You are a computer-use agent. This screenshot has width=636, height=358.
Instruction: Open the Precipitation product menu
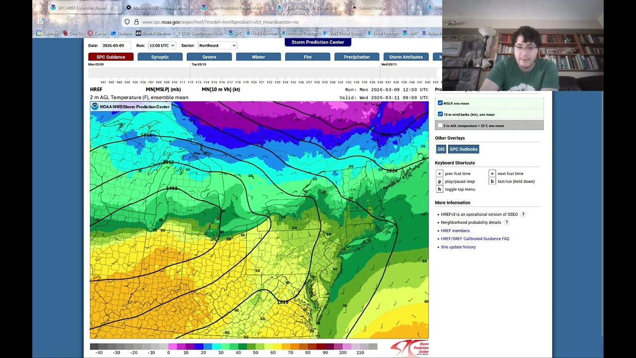click(x=357, y=57)
